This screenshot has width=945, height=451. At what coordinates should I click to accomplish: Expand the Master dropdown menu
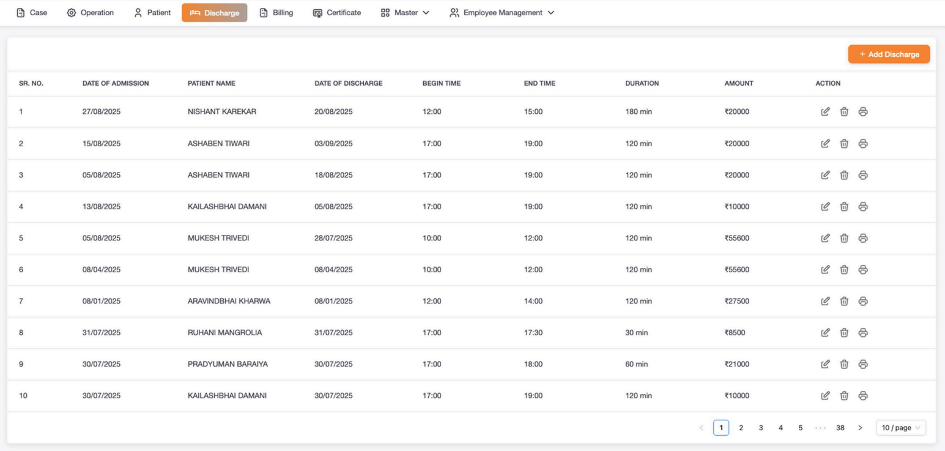click(x=405, y=13)
